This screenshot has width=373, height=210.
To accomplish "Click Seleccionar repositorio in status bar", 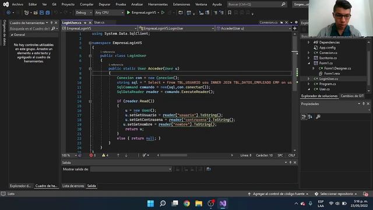I will (336, 194).
